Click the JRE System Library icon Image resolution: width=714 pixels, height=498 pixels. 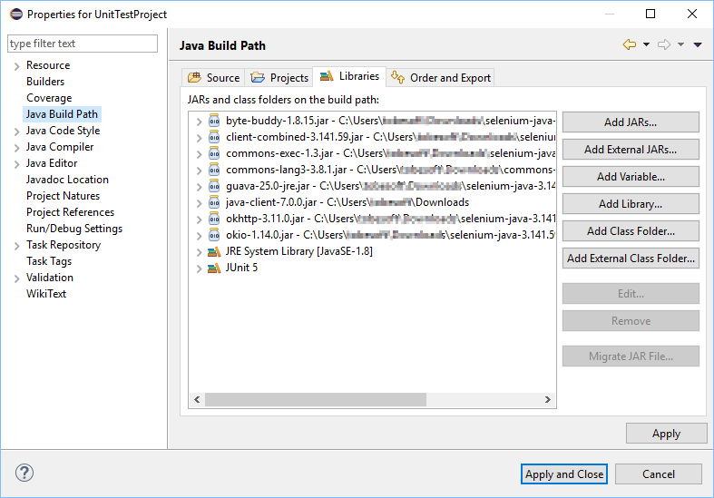pos(214,251)
